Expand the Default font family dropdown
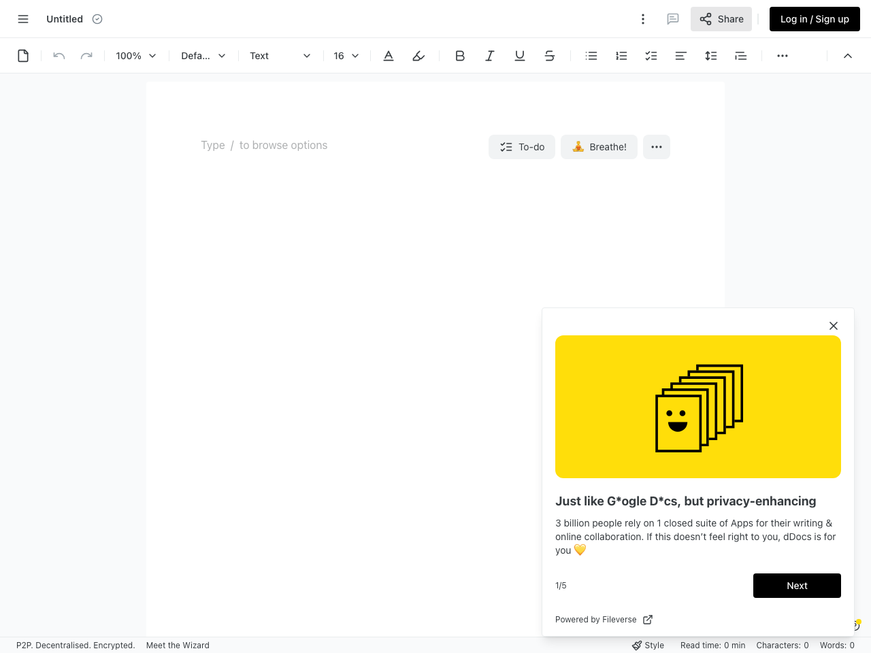Viewport: 871px width, 653px height. pos(202,55)
